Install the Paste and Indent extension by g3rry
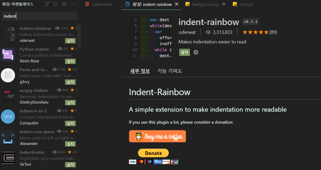This screenshot has height=170, width=321. pos(70,82)
